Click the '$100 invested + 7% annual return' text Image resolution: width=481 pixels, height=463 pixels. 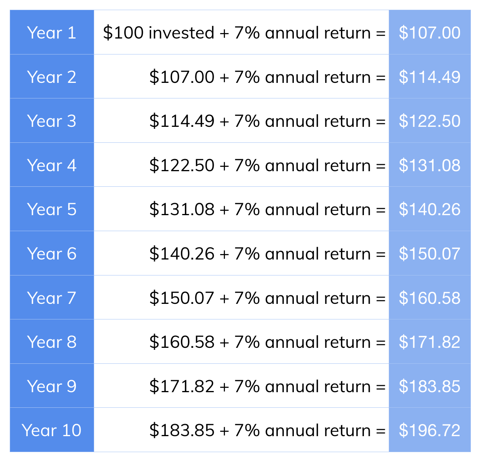pos(237,33)
